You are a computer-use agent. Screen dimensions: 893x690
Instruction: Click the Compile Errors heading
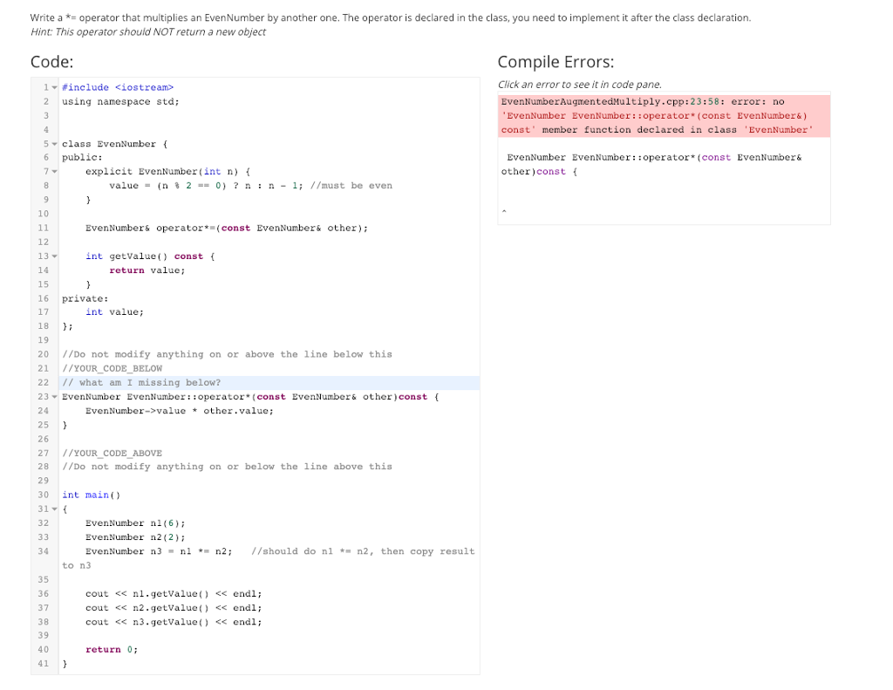pyautogui.click(x=556, y=62)
